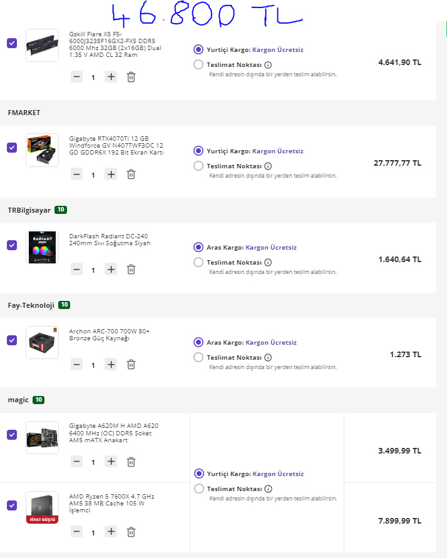Deselect the Gigabyte RTX4070Ti checkbox
The height and width of the screenshot is (558, 447).
click(x=12, y=148)
